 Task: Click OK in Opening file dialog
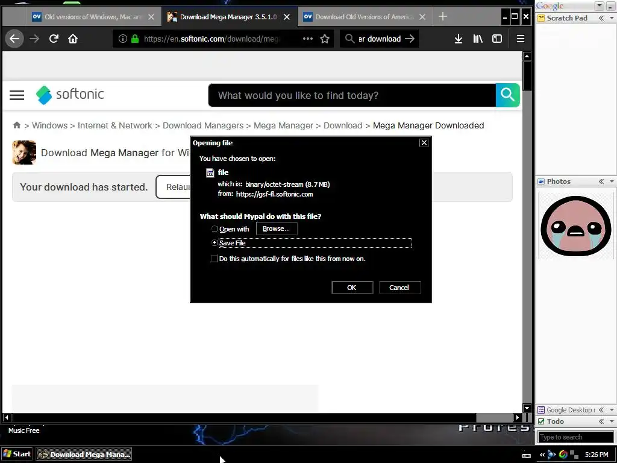pos(352,288)
